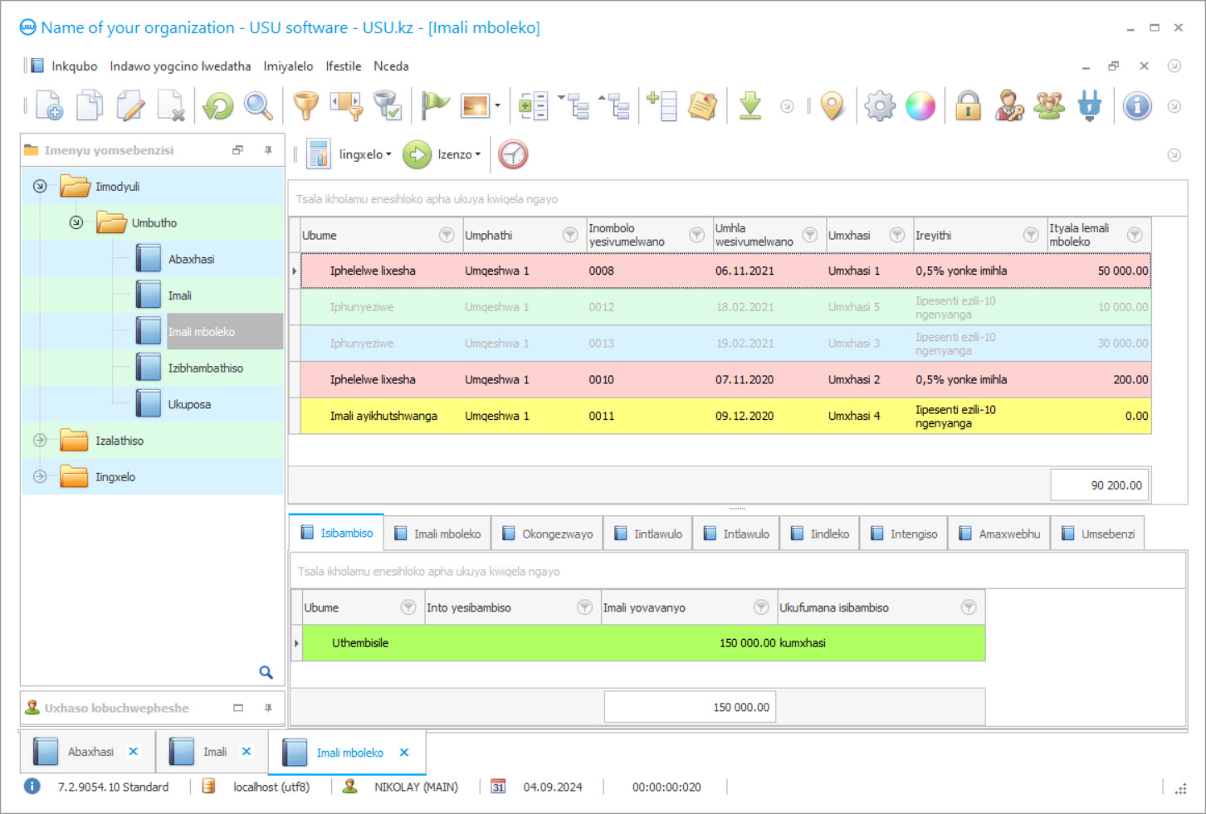Click the padlock lock icon
This screenshot has width=1206, height=814.
coord(968,106)
